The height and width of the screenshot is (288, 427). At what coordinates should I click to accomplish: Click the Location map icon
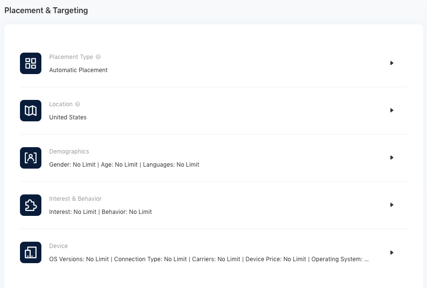point(31,111)
